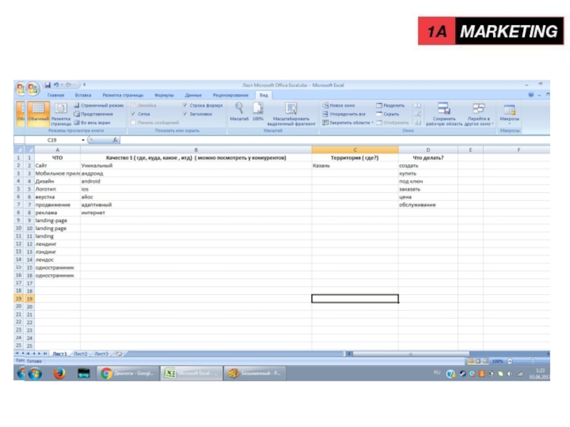570x427 pixels.
Task: Select cell containing адаптивный
Action: [196, 205]
